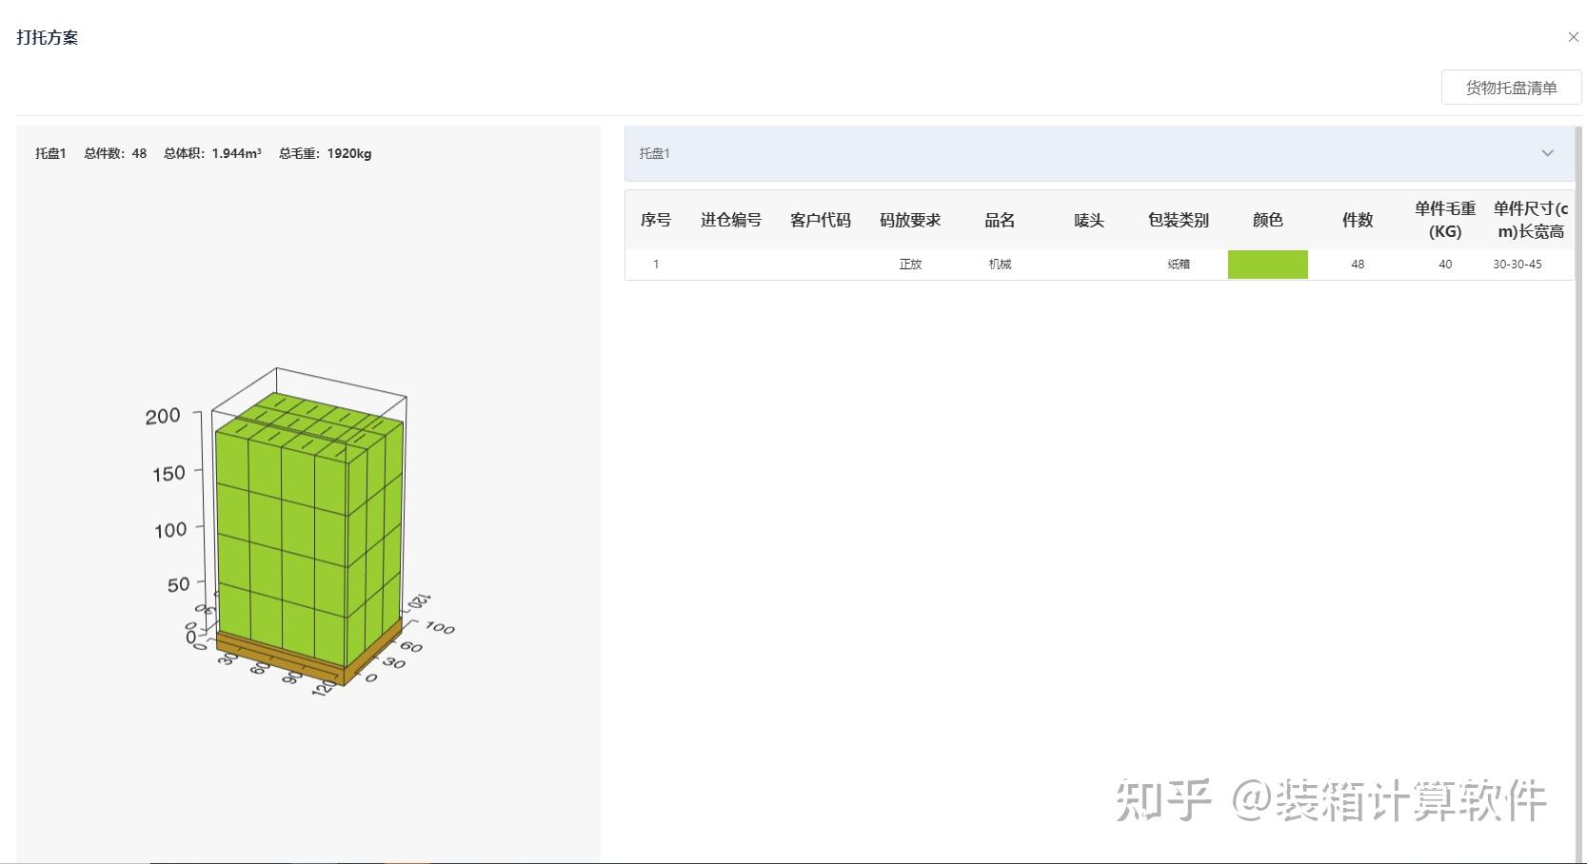Click the 托盘1 summary label above the chart
The image size is (1587, 864).
click(50, 153)
